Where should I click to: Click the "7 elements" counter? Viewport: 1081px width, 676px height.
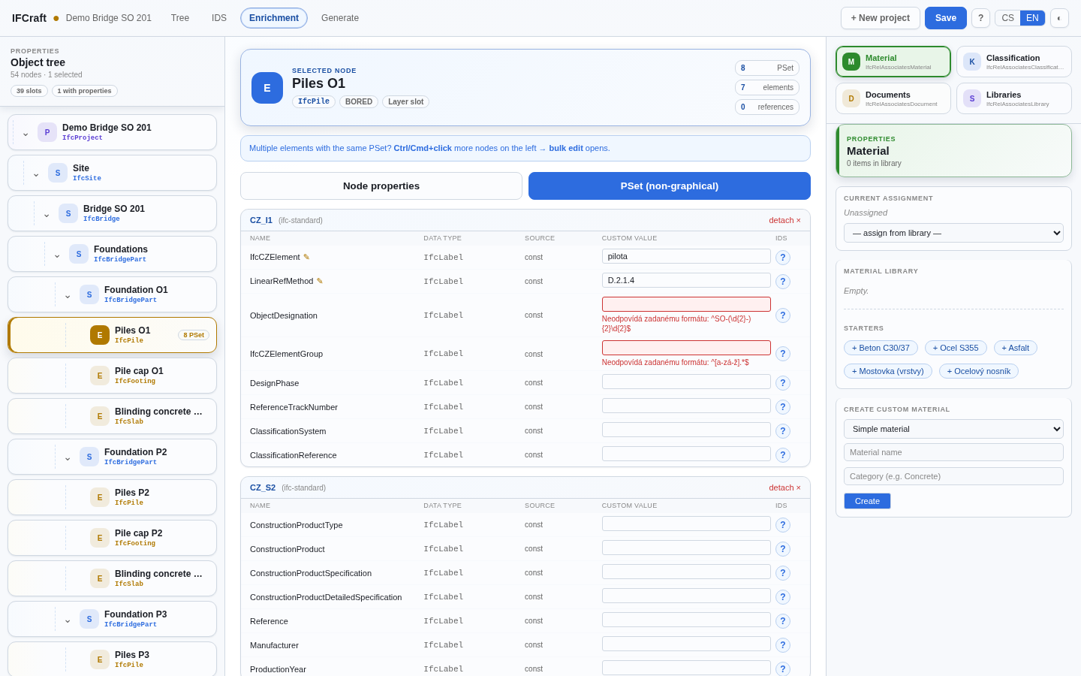pyautogui.click(x=767, y=87)
